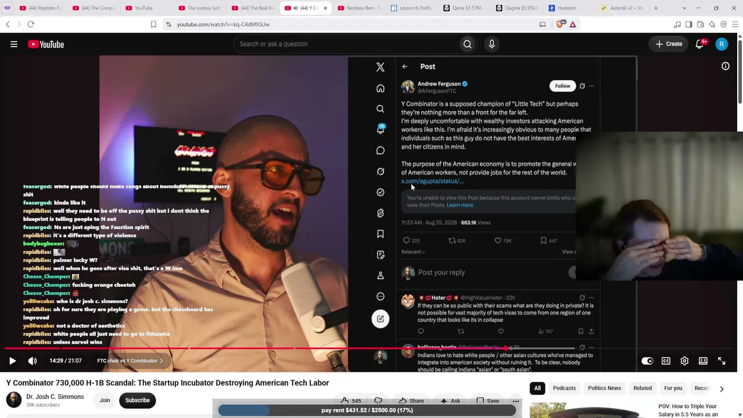
Task: Open thumbnail for 'POV: How to Triple Your Salary'
Action: click(591, 410)
